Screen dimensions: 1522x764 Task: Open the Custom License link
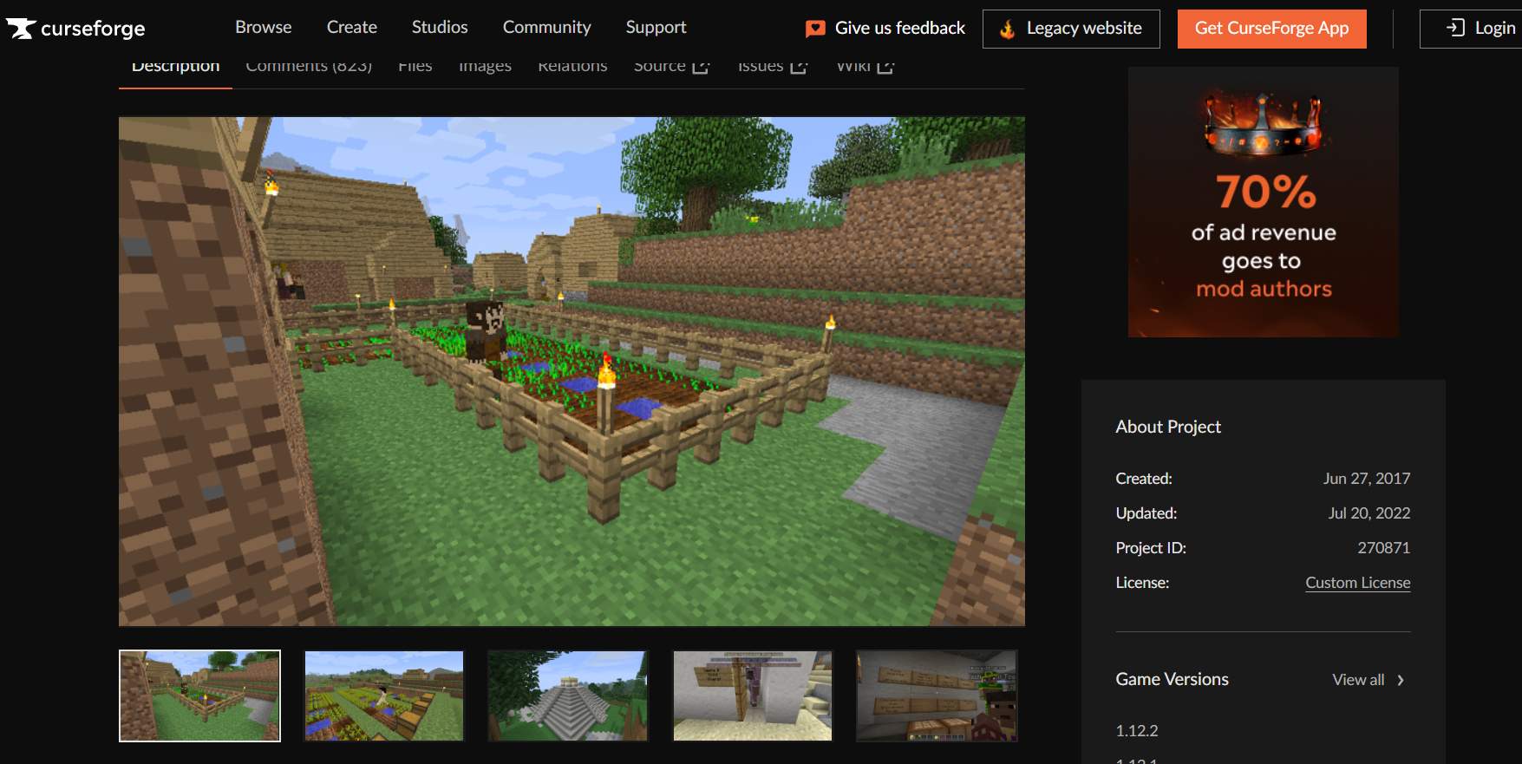(x=1357, y=583)
